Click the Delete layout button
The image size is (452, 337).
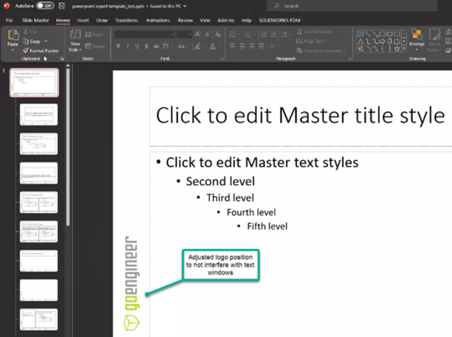coord(95,46)
